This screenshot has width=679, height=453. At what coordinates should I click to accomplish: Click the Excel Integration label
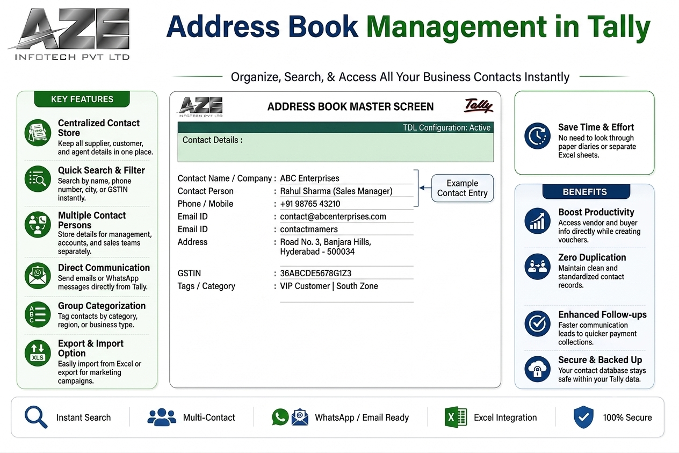click(505, 418)
